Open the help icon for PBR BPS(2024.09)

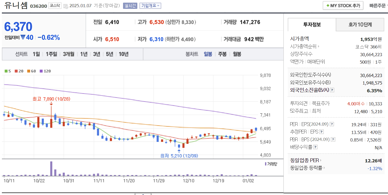pos(333,139)
